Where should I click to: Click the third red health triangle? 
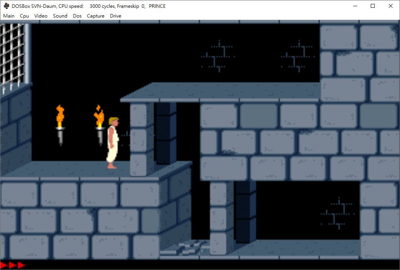click(x=21, y=265)
